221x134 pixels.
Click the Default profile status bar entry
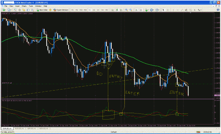click(114, 132)
